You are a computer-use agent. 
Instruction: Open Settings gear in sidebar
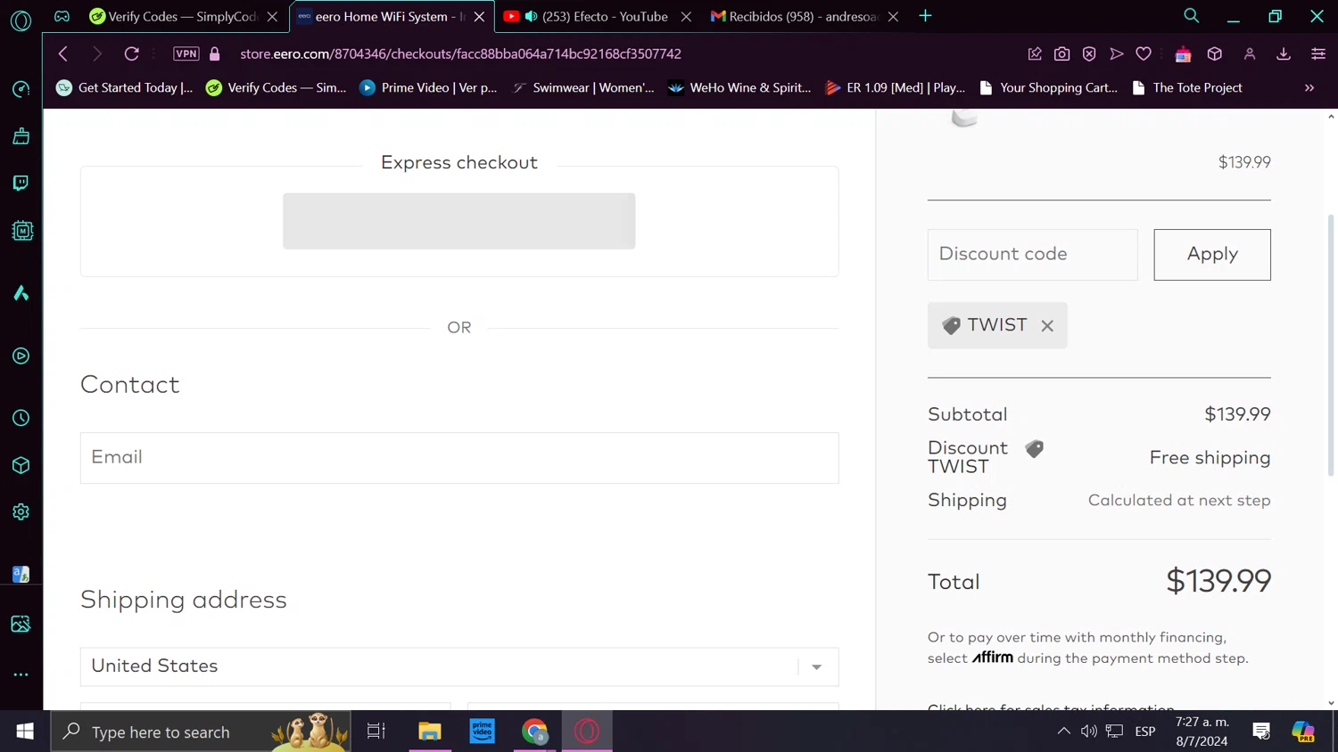[x=21, y=512]
